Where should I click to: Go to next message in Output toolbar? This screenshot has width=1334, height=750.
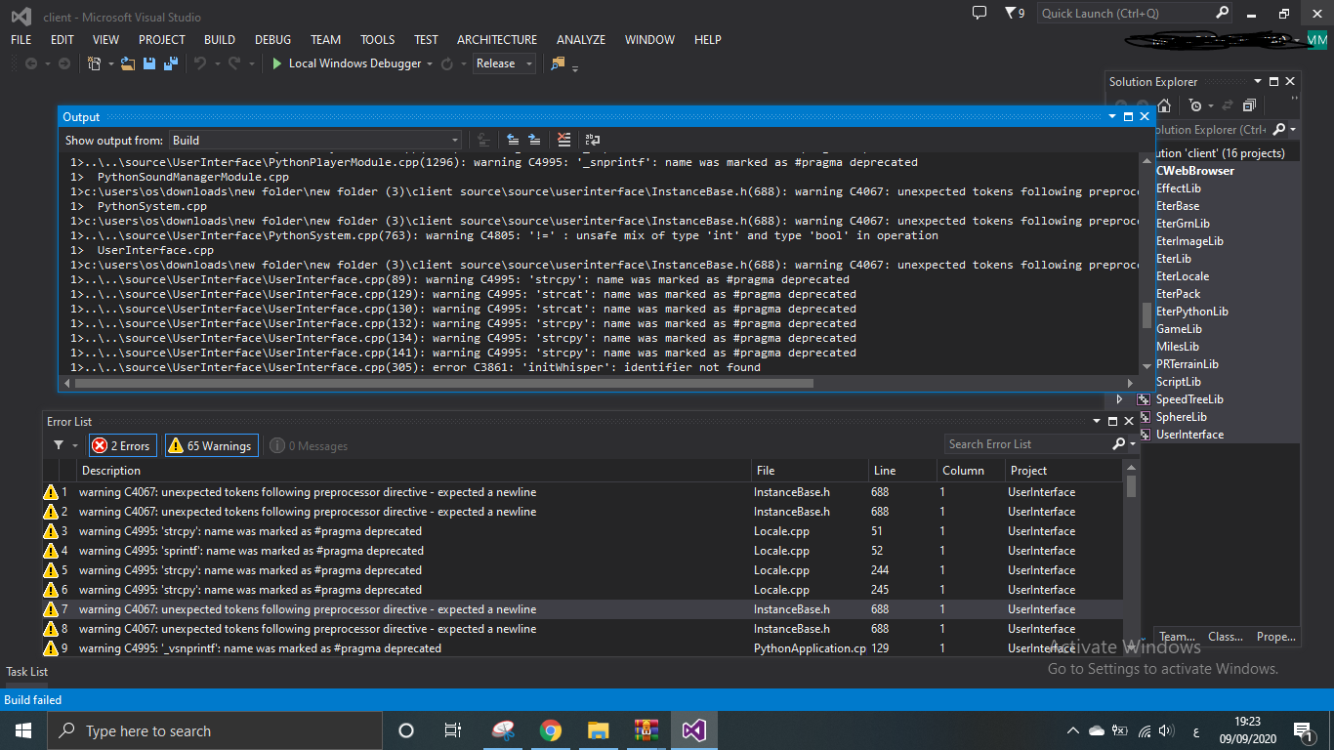(534, 141)
